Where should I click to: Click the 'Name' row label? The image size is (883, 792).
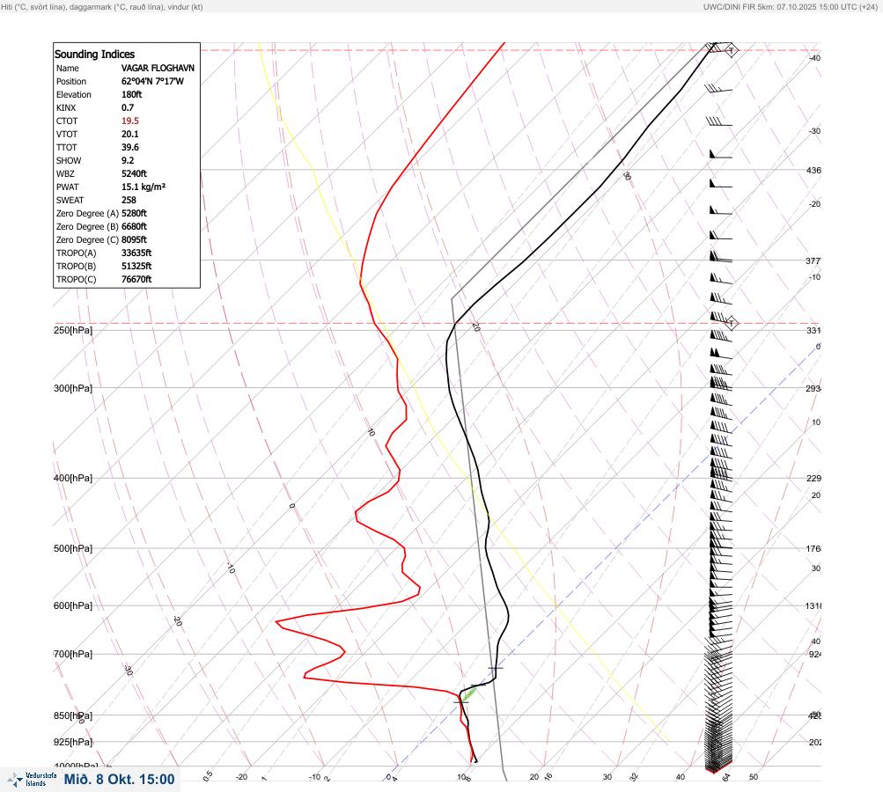click(x=68, y=68)
